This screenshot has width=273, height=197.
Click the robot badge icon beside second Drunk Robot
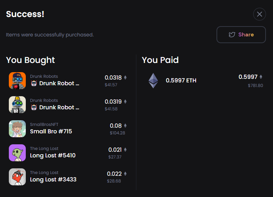click(34, 108)
